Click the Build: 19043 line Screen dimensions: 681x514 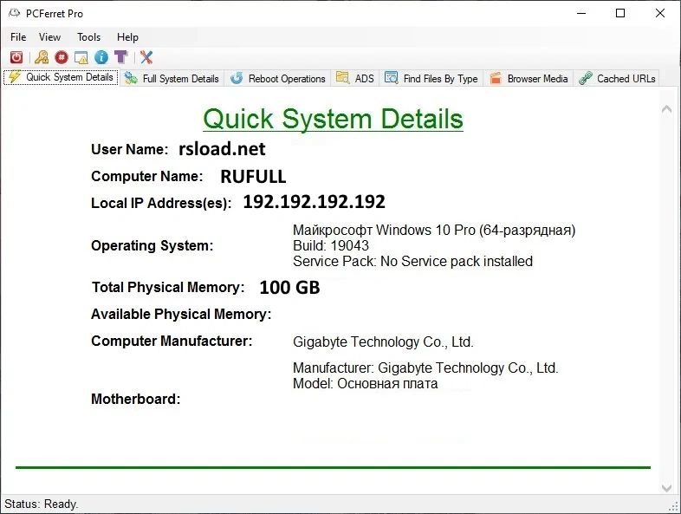coord(331,245)
